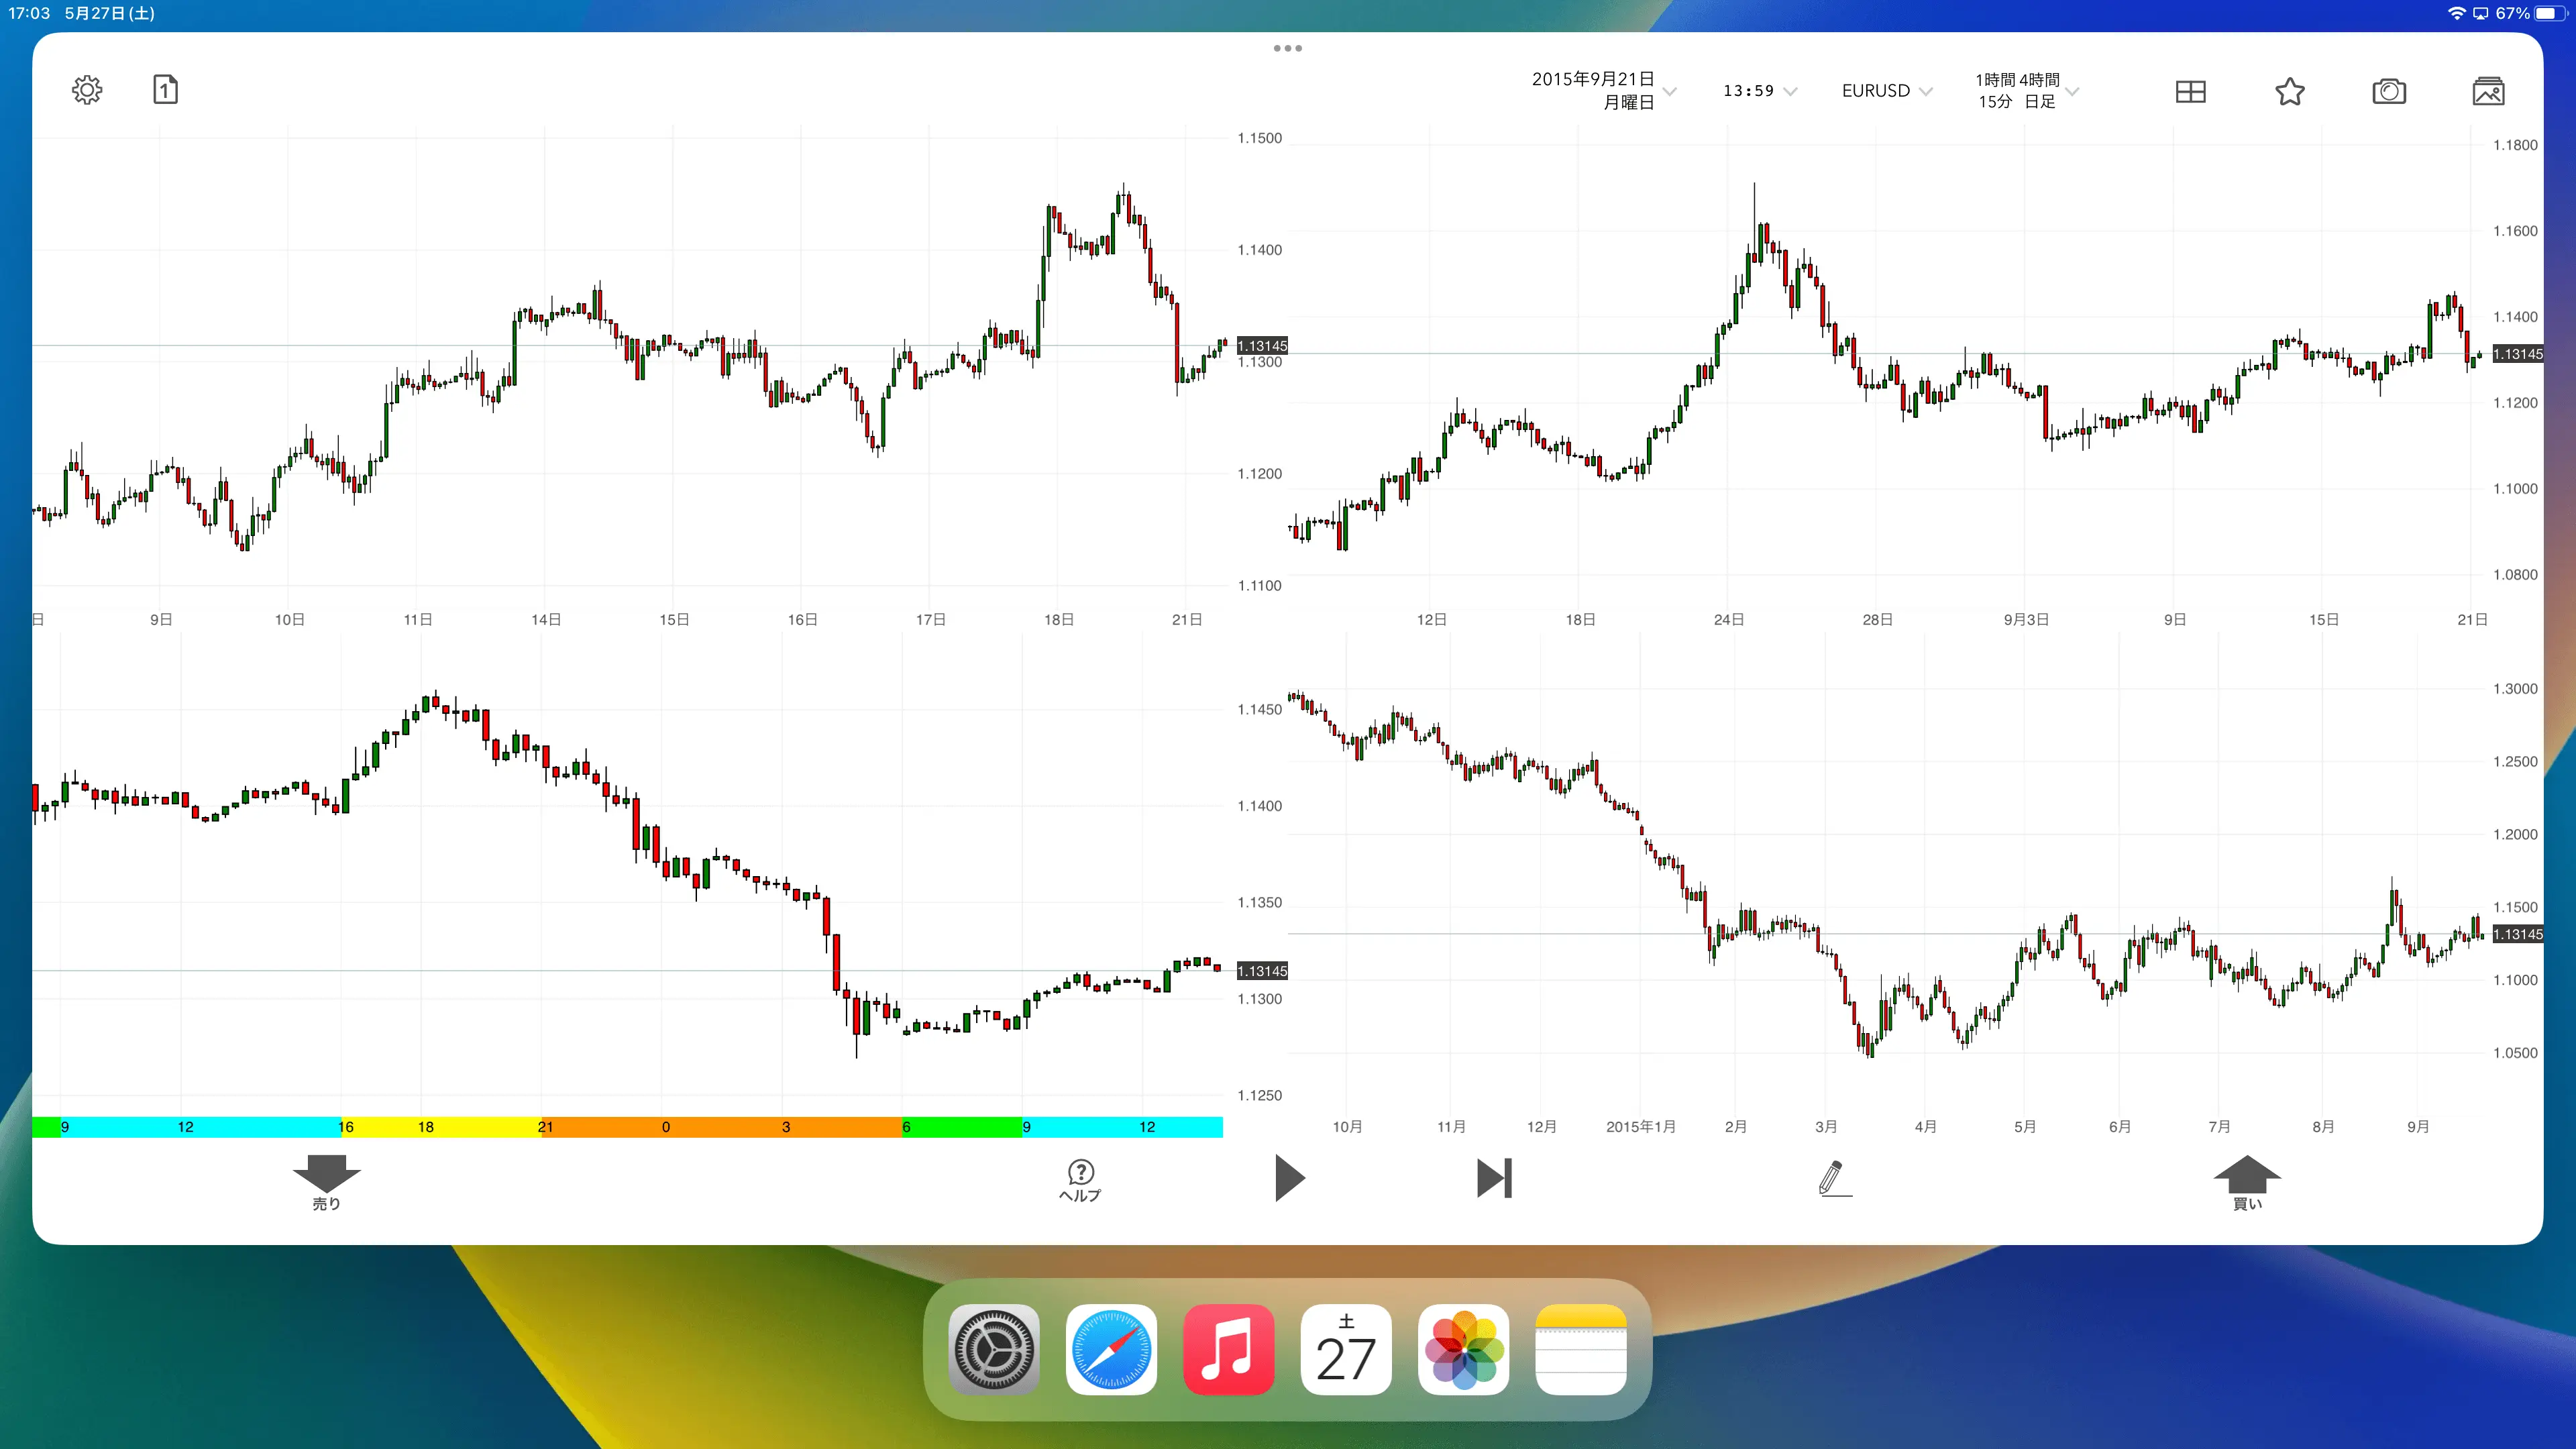
Task: Tap the favorites star icon
Action: click(2290, 91)
